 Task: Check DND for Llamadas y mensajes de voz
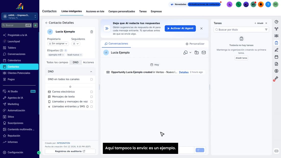coord(91,102)
